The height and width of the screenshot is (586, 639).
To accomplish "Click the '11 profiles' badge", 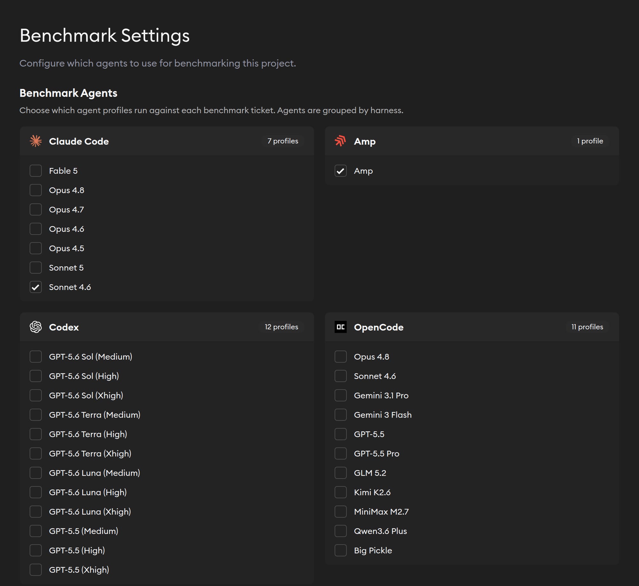I will [x=587, y=327].
